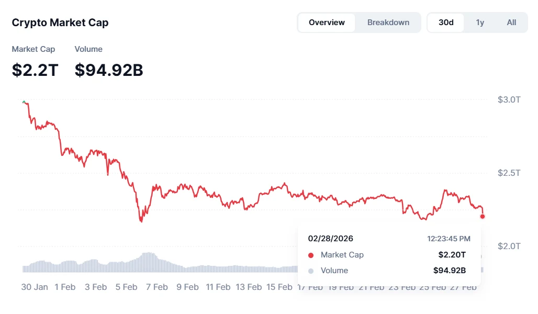The image size is (538, 314).
Task: Select the Volume label above the total
Action: pyautogui.click(x=88, y=49)
